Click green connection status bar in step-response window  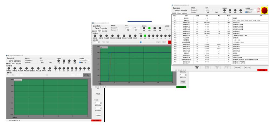[x=181, y=87]
